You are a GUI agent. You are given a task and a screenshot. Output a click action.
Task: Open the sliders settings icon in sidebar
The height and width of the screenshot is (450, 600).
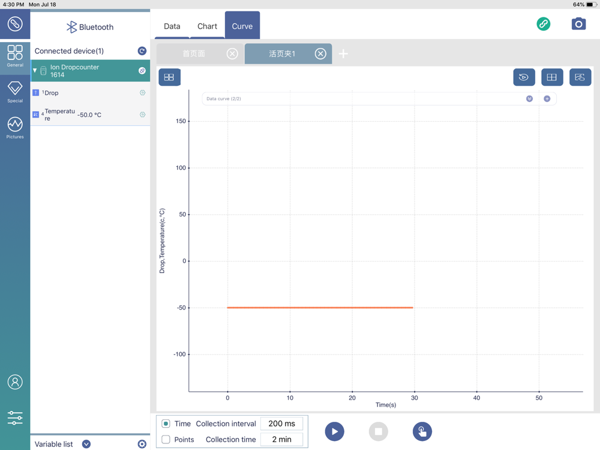(15, 418)
